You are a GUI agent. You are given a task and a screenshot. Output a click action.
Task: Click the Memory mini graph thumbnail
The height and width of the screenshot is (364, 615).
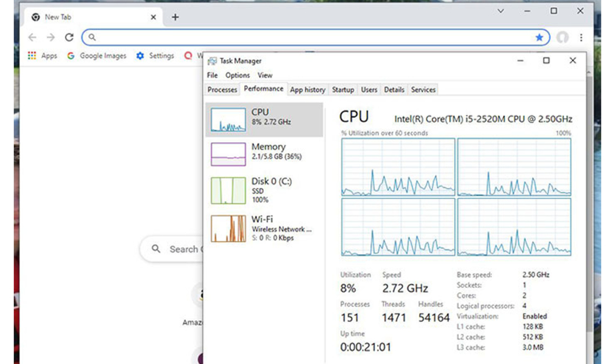tap(228, 154)
